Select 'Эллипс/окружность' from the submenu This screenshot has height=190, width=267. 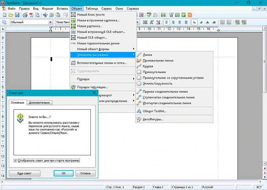pos(174,84)
